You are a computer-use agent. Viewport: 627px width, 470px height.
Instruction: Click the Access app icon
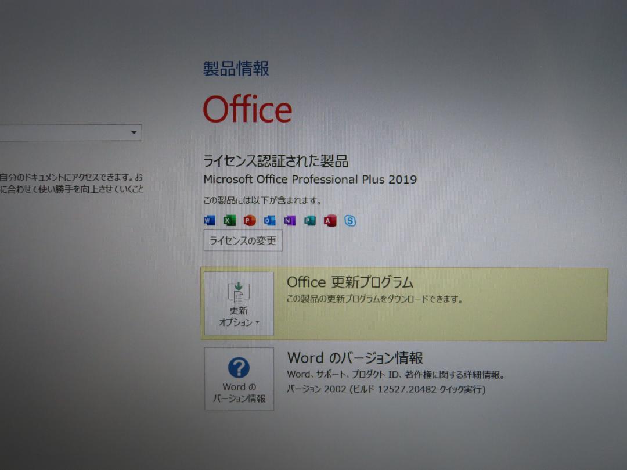click(330, 220)
